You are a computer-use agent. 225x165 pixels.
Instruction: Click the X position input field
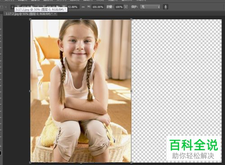pos(28,6)
